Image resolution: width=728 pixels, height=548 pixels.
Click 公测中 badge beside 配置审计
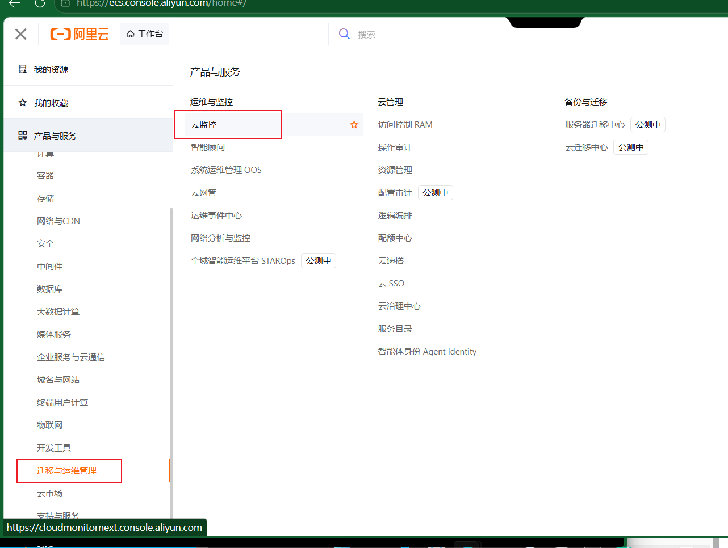click(x=436, y=192)
